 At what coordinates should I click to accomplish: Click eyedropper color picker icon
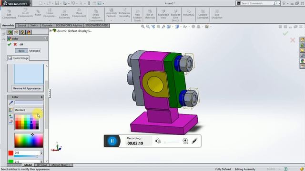click(x=11, y=103)
